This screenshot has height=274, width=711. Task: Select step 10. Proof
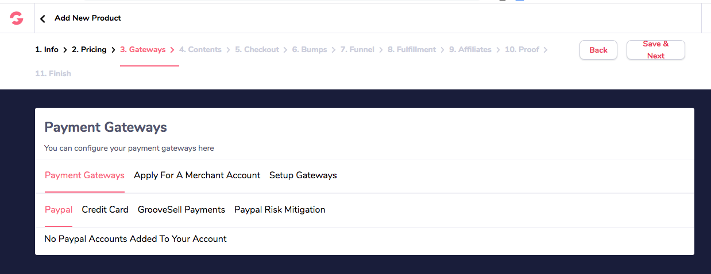point(522,50)
